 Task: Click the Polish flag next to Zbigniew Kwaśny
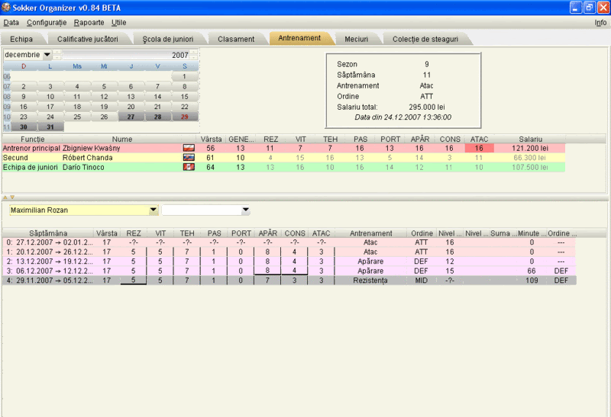point(189,148)
